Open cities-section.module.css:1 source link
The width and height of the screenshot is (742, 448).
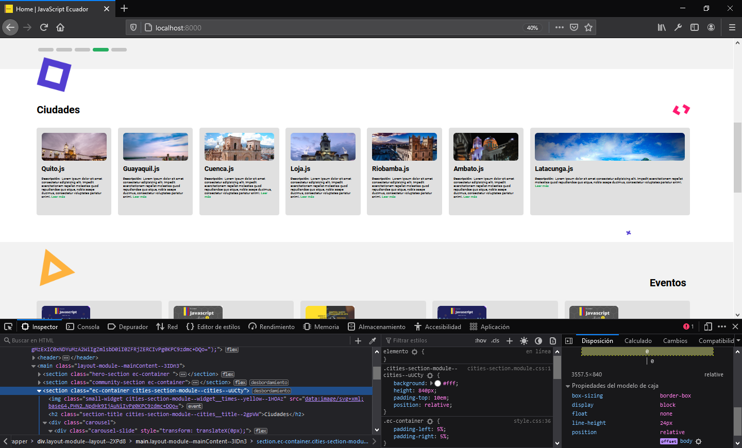click(x=509, y=368)
